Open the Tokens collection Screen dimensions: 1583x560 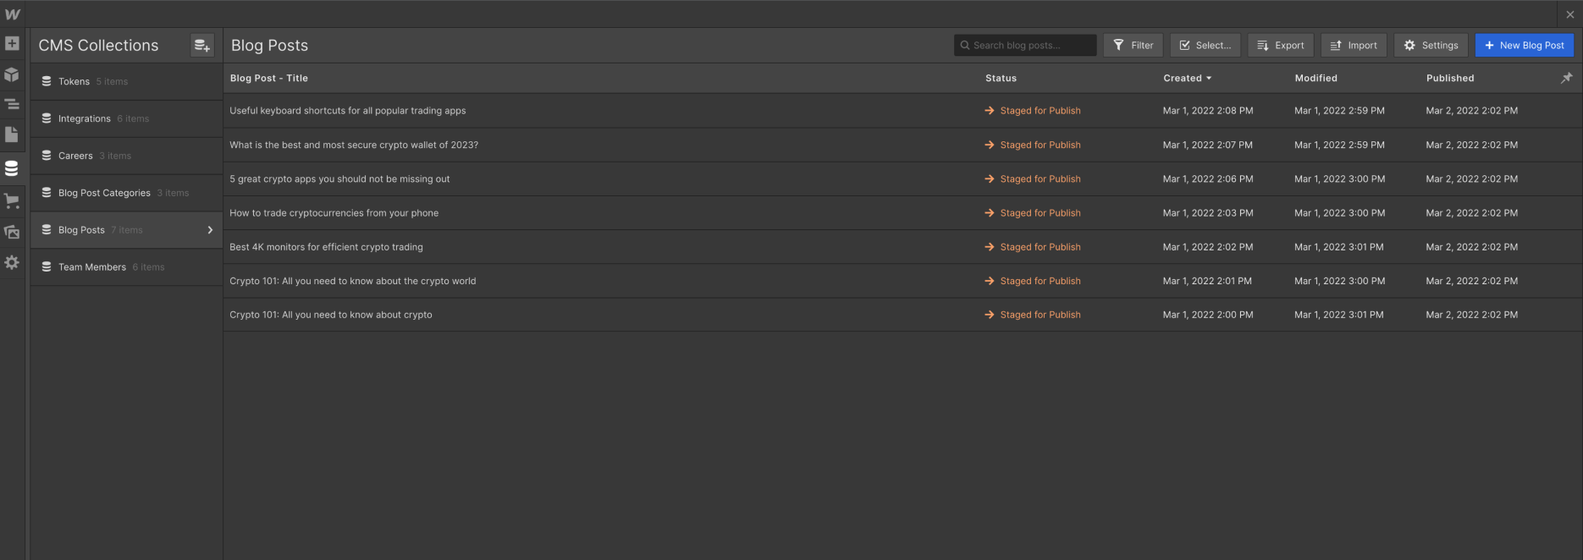[x=127, y=82]
